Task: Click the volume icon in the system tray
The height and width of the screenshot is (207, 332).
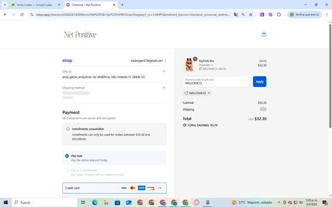Action: [301, 202]
